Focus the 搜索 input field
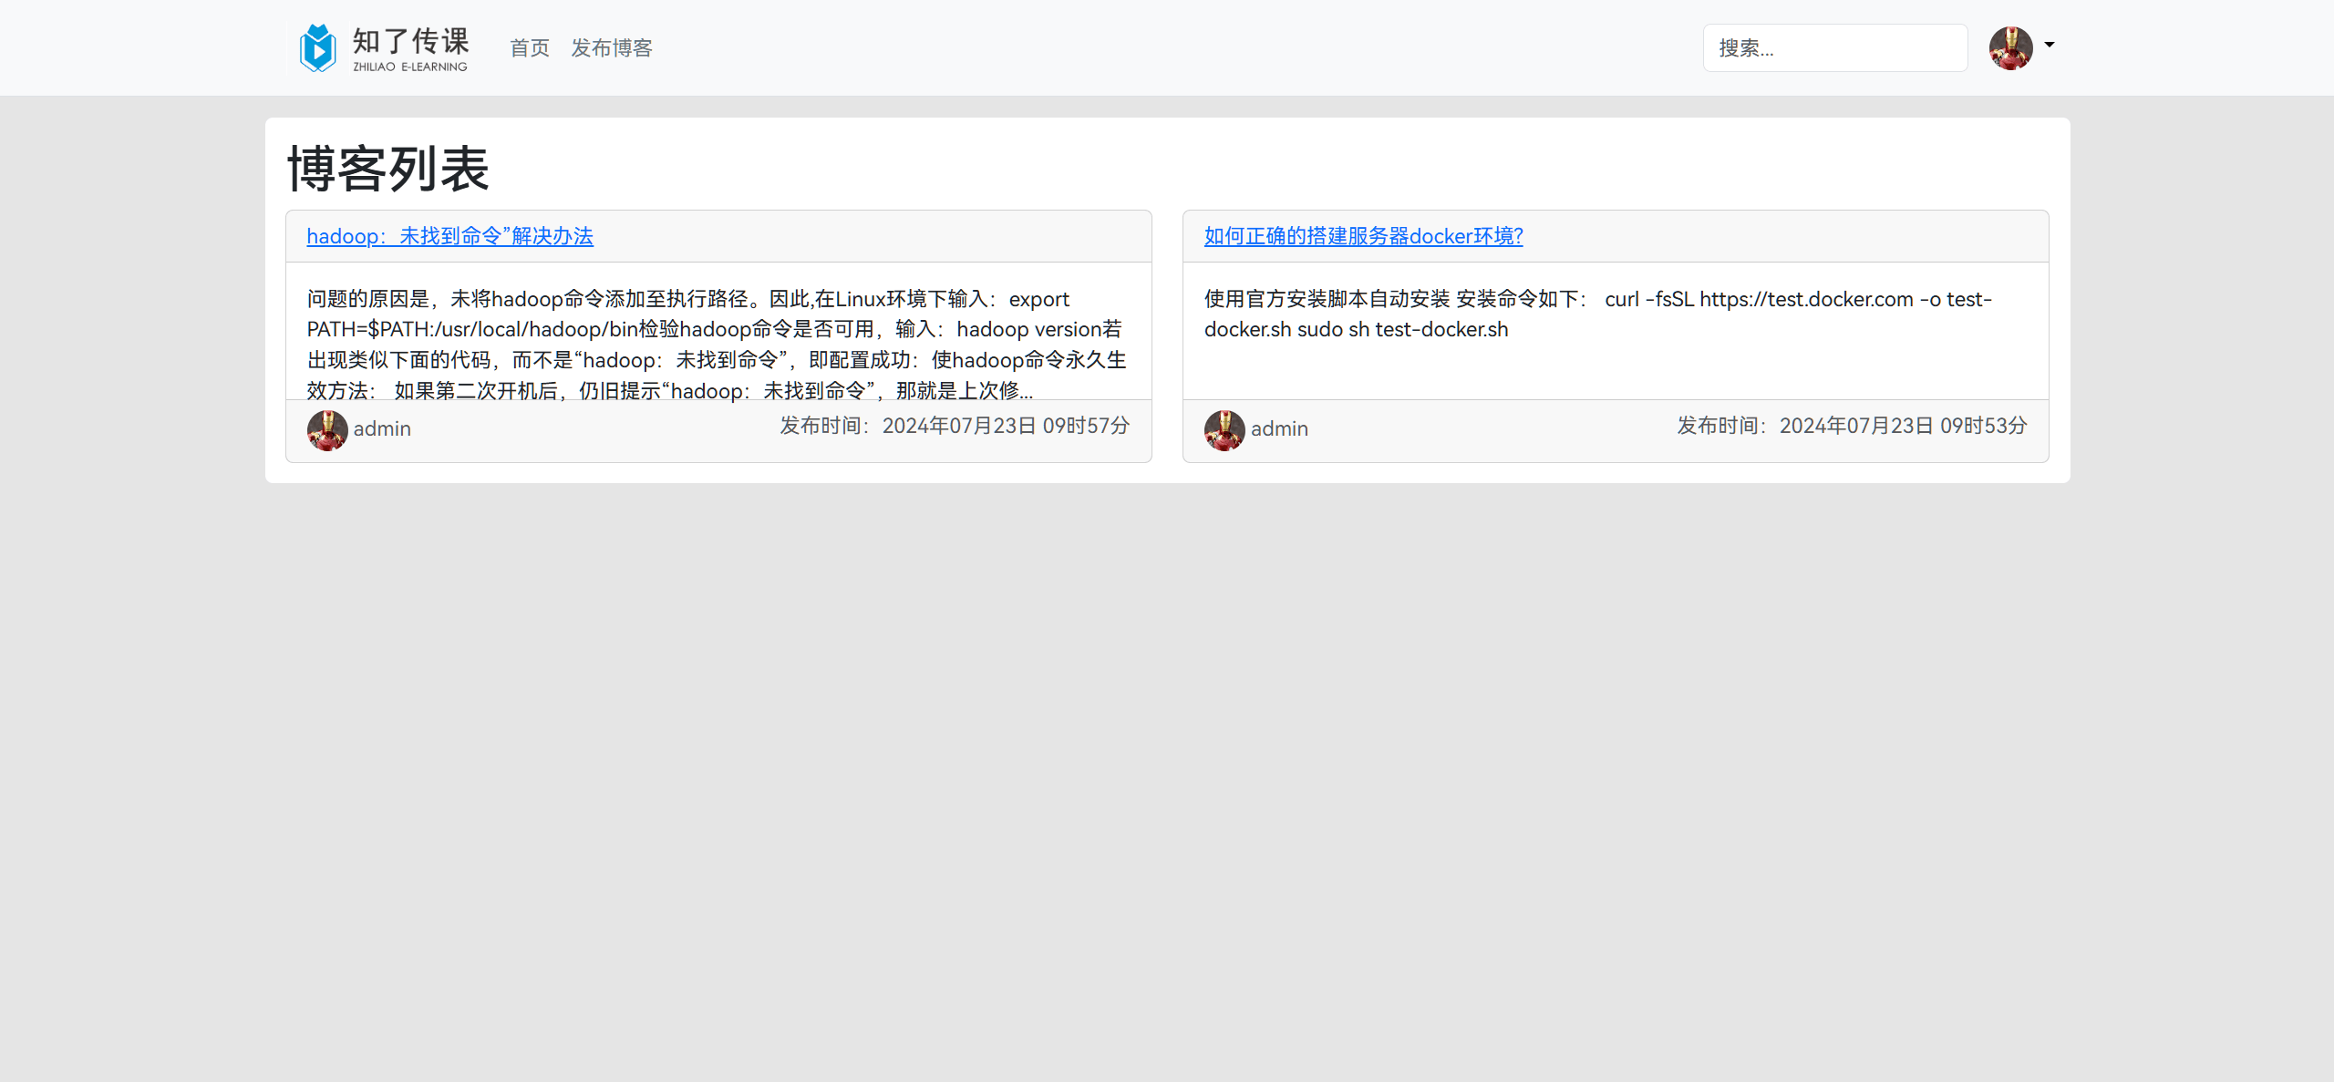 [x=1834, y=47]
